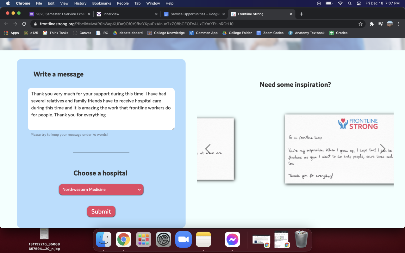Viewport: 405px width, 253px height.
Task: Click the date and time in menu bar
Action: click(382, 3)
